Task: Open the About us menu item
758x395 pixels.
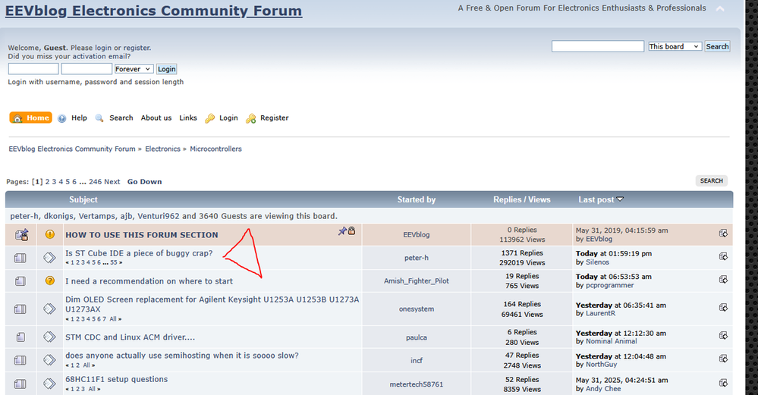Action: (x=156, y=118)
